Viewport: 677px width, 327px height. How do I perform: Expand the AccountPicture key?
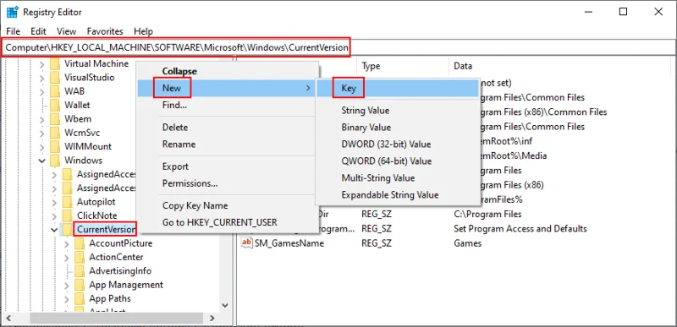click(x=67, y=244)
